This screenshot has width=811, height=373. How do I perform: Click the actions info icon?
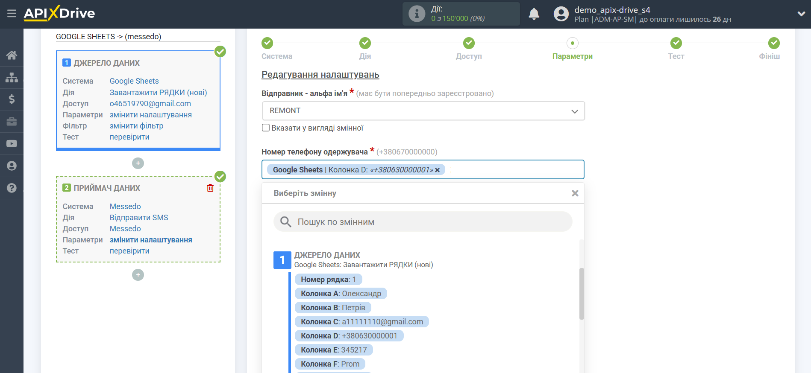tap(417, 14)
